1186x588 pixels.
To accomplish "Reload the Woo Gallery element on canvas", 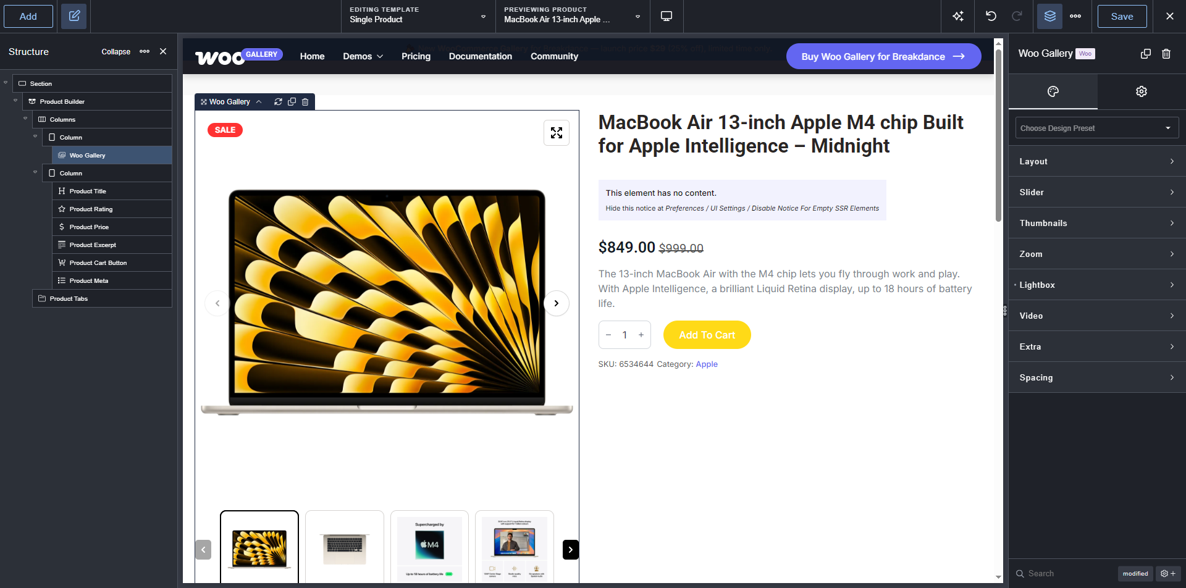I will click(278, 102).
